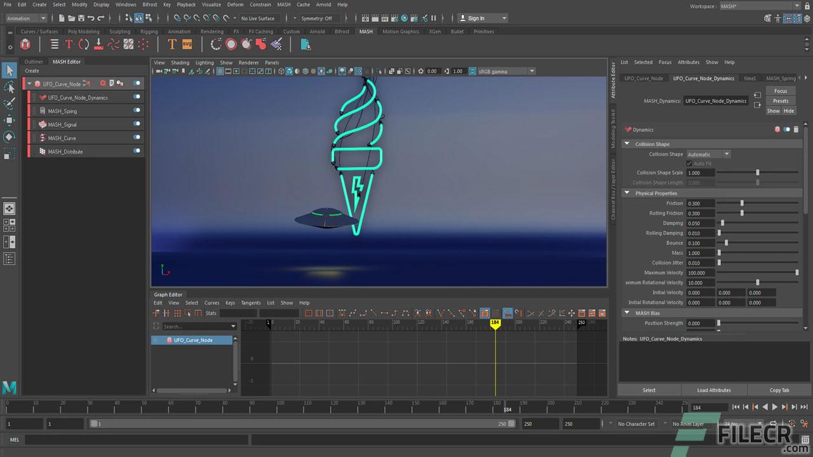Click the red cube icon in Dynamics header
This screenshot has width=813, height=457.
pyautogui.click(x=777, y=129)
